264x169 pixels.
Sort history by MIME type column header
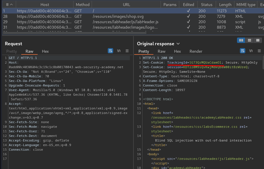pyautogui.click(x=246, y=5)
